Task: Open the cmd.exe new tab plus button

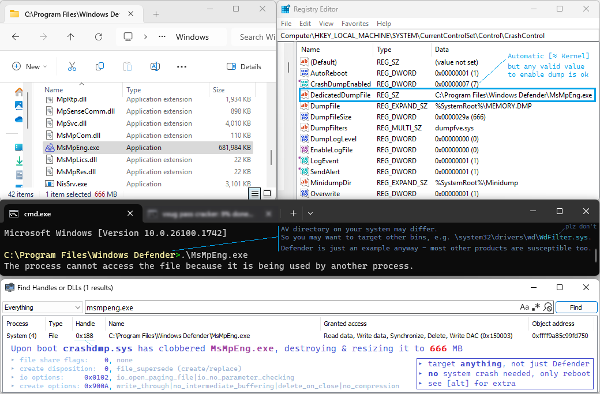Action: click(x=293, y=213)
